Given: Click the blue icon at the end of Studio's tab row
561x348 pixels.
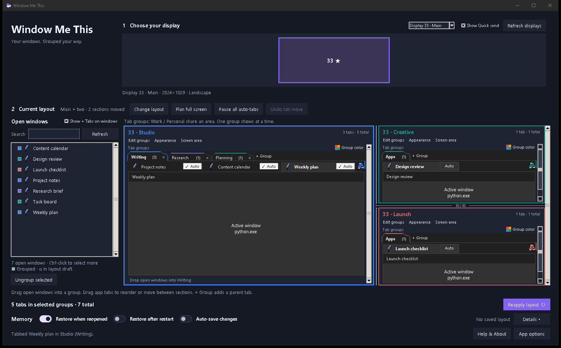Looking at the screenshot, I should coord(361,166).
